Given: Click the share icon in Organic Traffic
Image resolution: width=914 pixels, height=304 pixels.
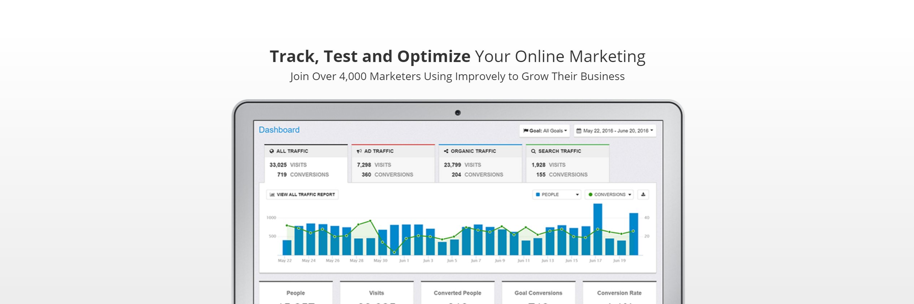Looking at the screenshot, I should click(x=446, y=151).
